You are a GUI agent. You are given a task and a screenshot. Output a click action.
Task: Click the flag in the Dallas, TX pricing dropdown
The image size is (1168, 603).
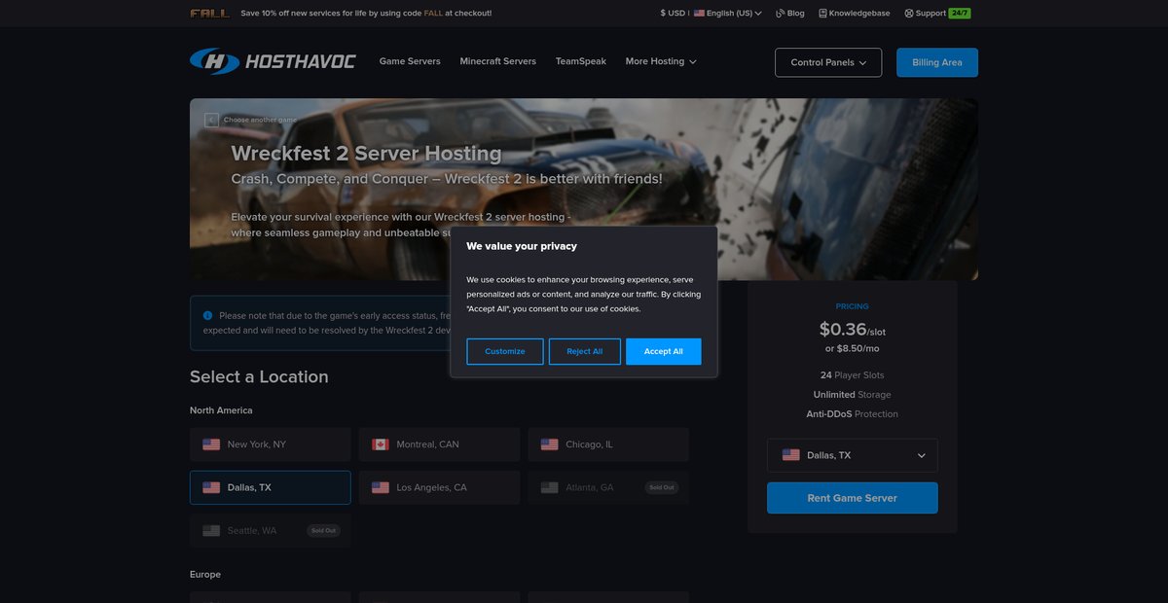pos(791,455)
